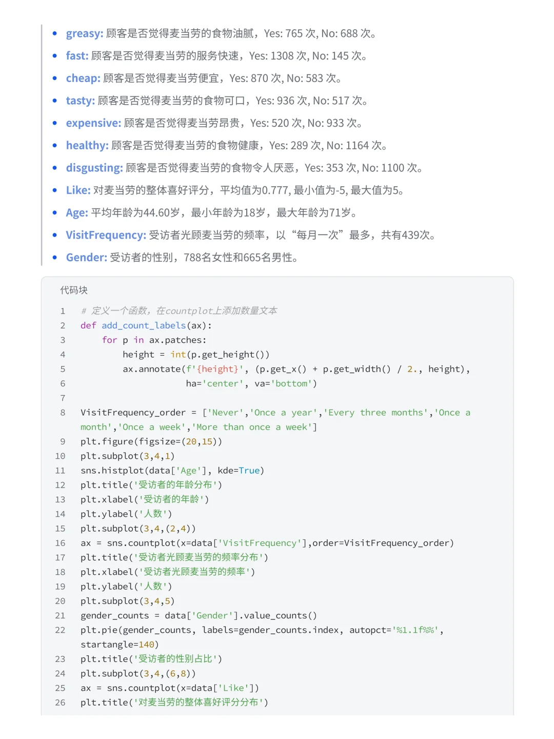Click 'Yes: 1308 次' in the fast row
Screen dimensions: 554x739
pos(279,56)
